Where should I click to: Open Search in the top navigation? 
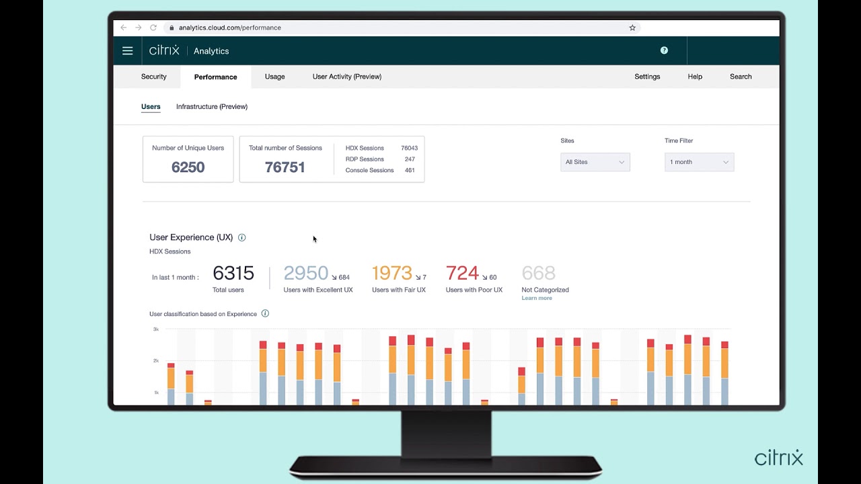pyautogui.click(x=741, y=77)
